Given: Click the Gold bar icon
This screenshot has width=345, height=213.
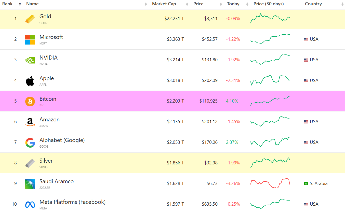Looking at the screenshot, I should click(x=30, y=19).
